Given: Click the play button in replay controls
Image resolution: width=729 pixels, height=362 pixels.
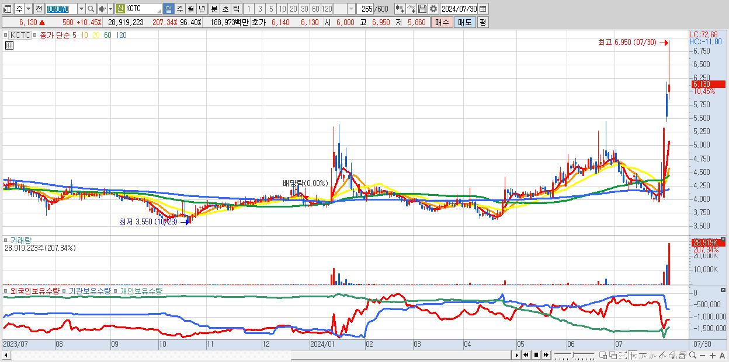Looking at the screenshot, I should click(517, 355).
